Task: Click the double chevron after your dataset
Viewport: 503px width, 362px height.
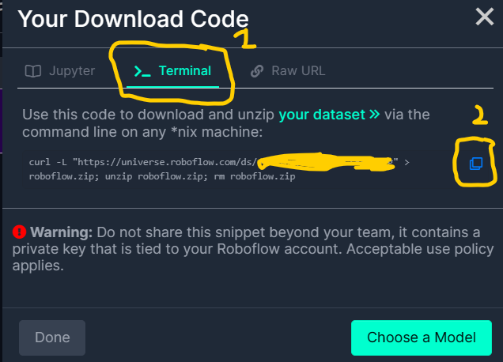Action: [x=374, y=114]
